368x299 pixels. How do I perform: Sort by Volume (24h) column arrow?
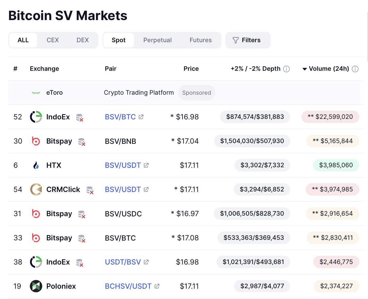coord(305,69)
